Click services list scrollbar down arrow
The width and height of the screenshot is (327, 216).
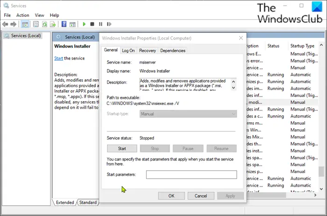point(321,189)
